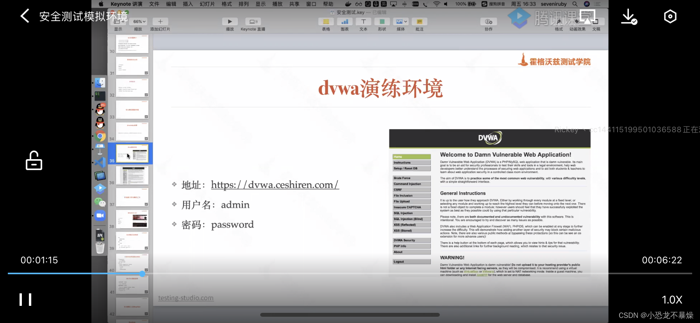Click the Keynote 播放 play button

pos(230,21)
